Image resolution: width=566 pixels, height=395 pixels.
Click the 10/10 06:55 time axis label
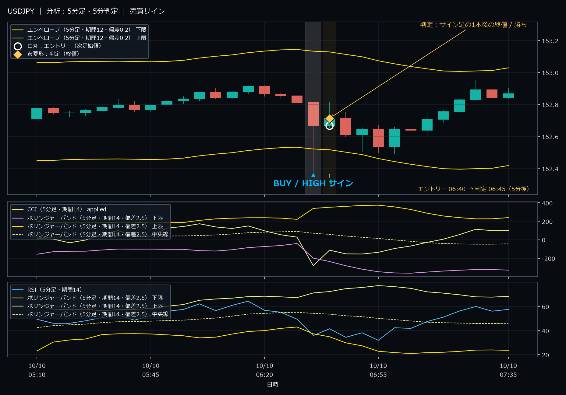[378, 370]
